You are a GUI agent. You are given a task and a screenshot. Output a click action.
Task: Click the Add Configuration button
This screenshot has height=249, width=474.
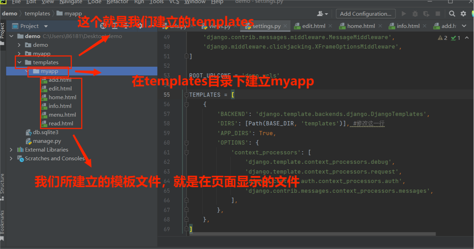(x=366, y=14)
